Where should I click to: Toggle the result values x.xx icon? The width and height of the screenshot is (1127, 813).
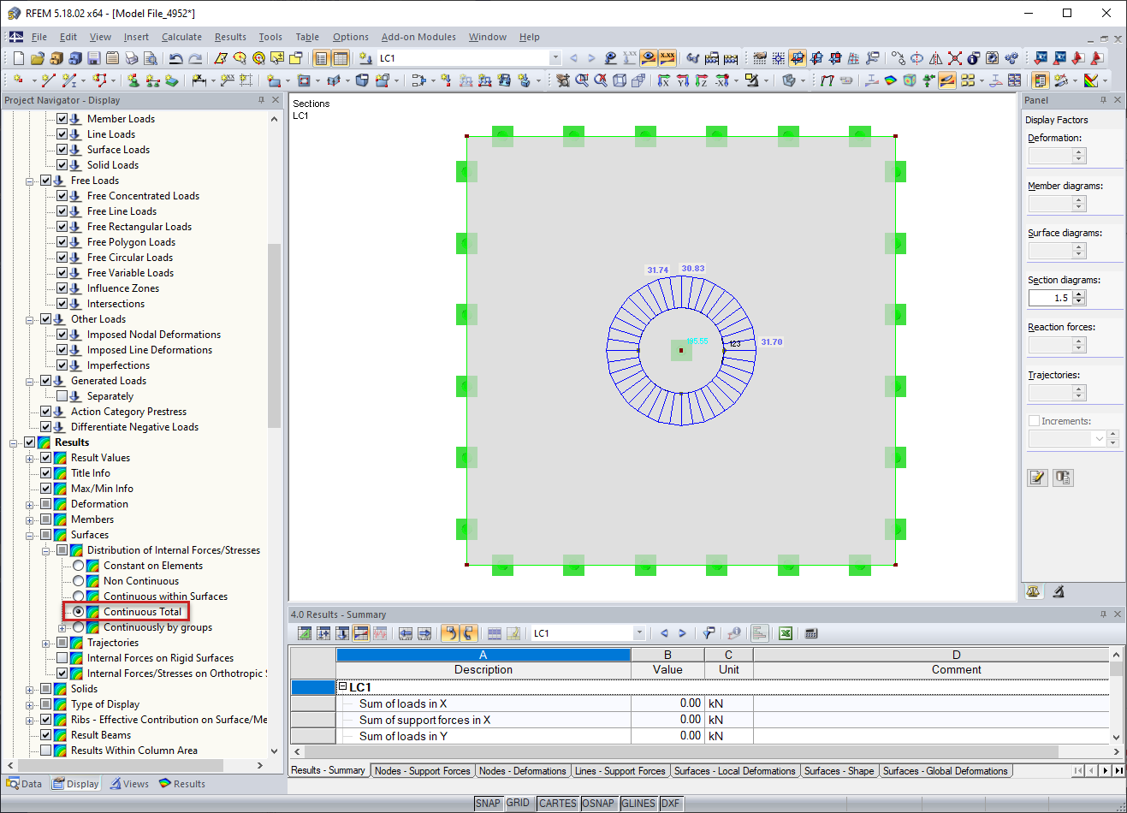[667, 58]
